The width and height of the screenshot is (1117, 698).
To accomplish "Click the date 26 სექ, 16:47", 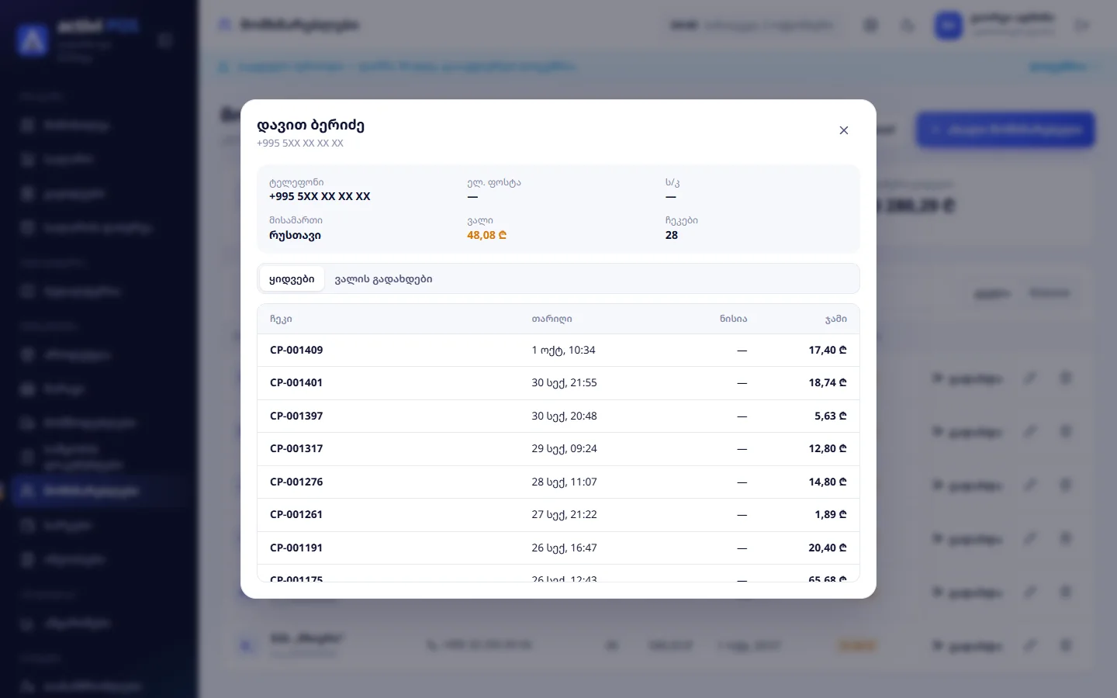I will pos(564,548).
